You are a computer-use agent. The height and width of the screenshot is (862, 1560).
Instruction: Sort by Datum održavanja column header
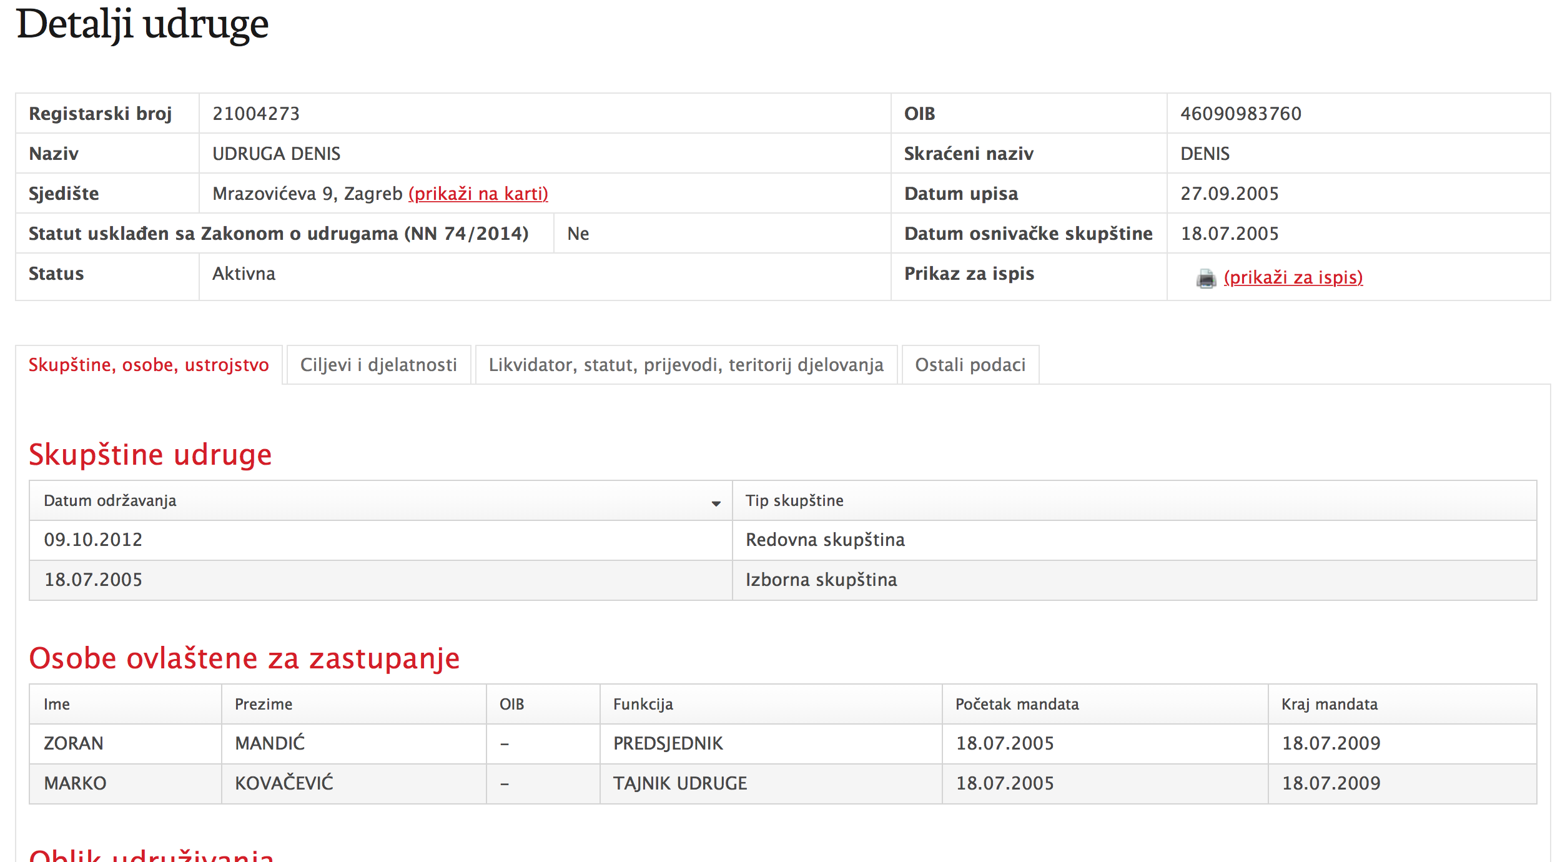click(x=111, y=500)
